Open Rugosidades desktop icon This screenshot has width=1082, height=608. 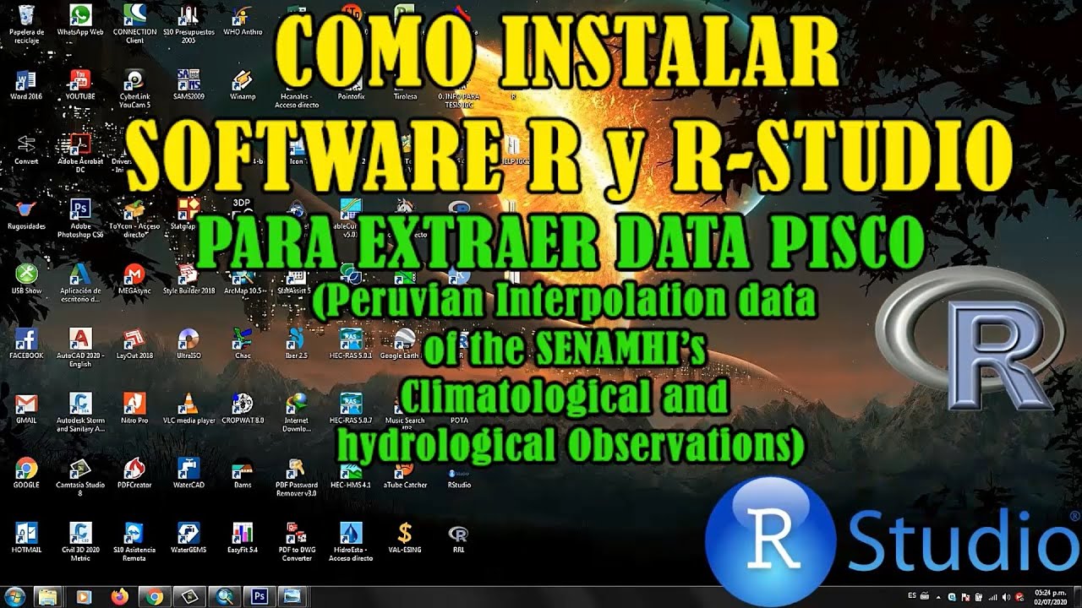26,214
